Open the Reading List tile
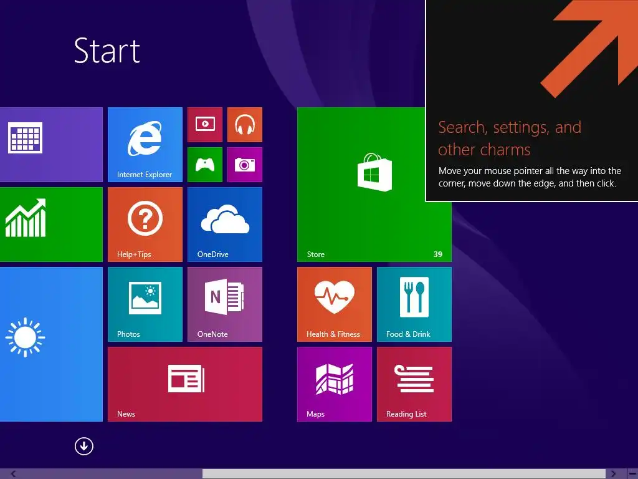638x479 pixels. (414, 384)
